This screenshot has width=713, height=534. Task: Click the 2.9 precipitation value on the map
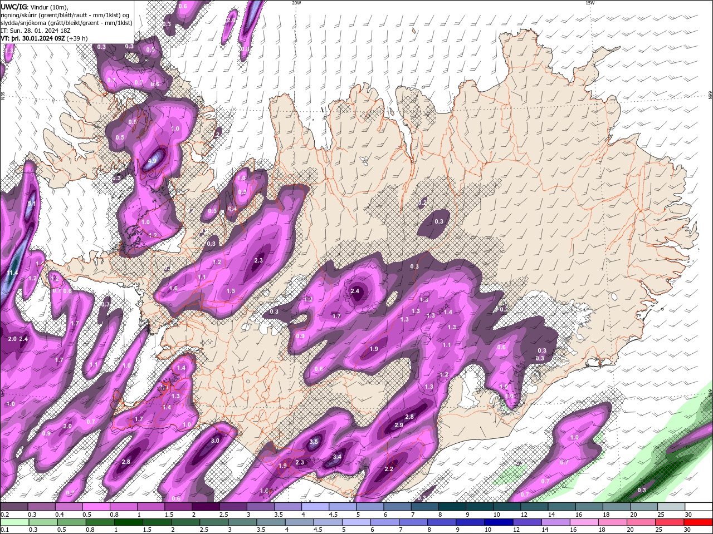(x=399, y=425)
